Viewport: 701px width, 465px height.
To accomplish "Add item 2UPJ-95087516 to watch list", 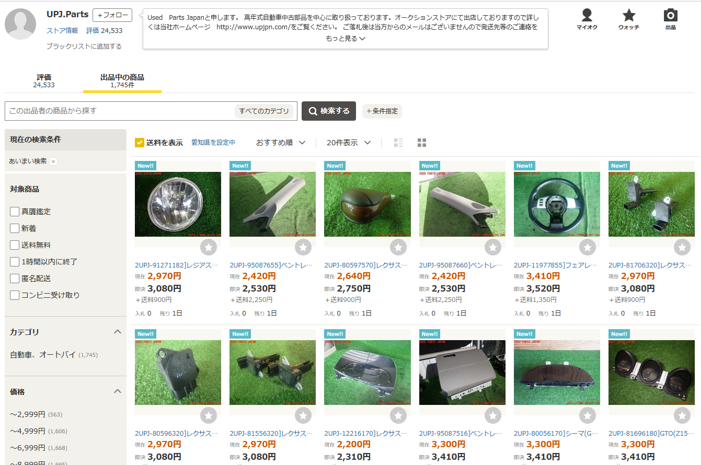I will pos(493,415).
